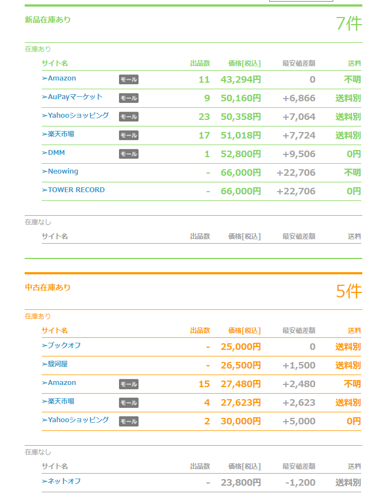Viewport: 387px width, 495px height.
Task: Open 楽天市場 link in new stock section
Action: point(58,134)
